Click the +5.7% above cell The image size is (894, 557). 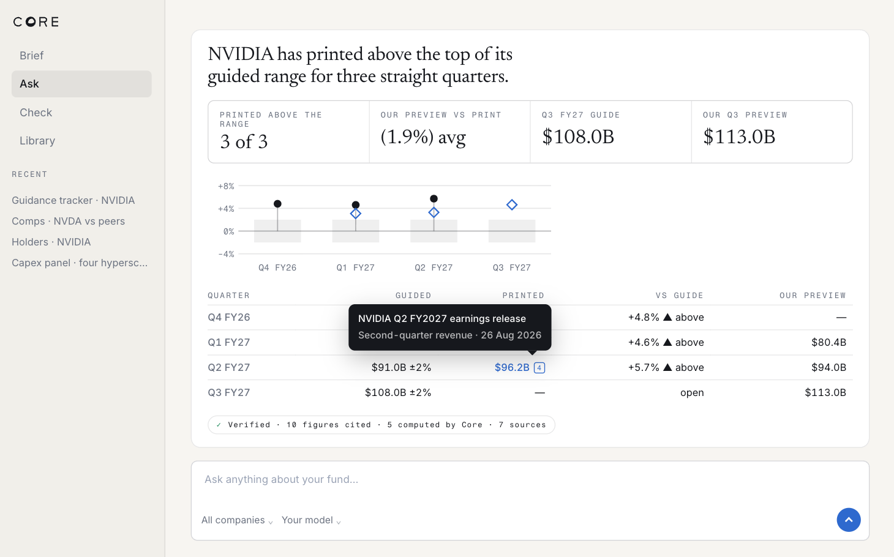click(666, 368)
